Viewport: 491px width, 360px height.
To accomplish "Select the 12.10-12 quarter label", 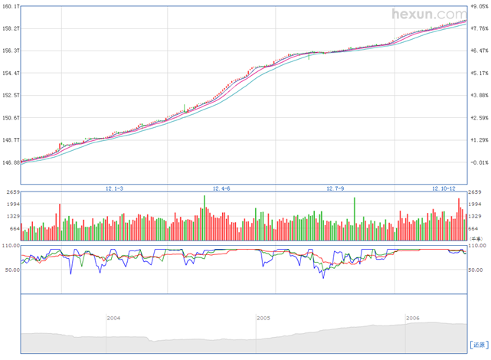I will 444,188.
